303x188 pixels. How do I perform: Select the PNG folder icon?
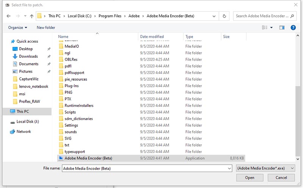pos(61,92)
